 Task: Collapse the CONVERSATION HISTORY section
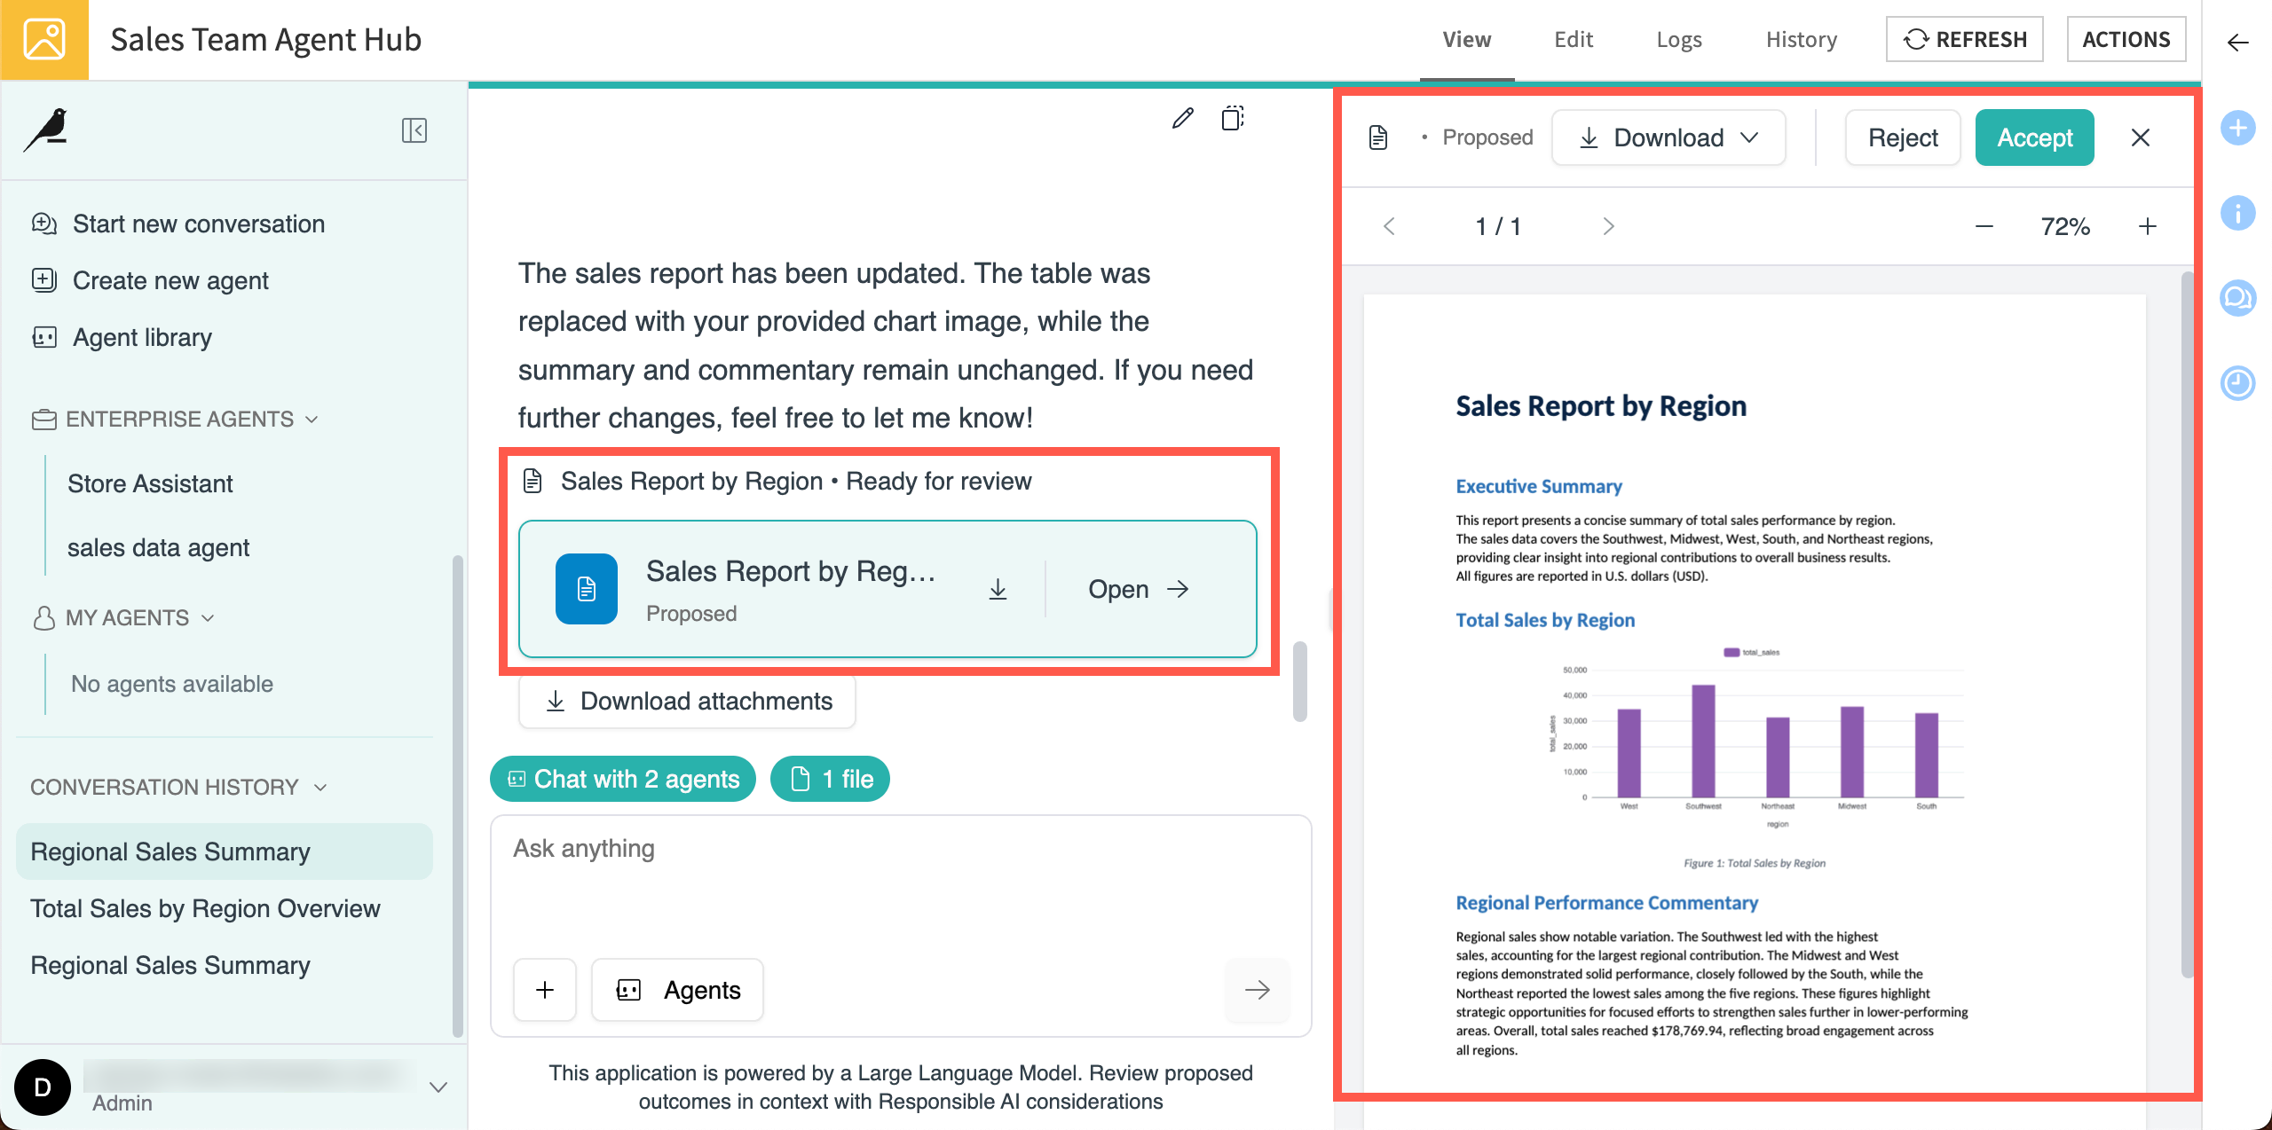click(x=178, y=787)
